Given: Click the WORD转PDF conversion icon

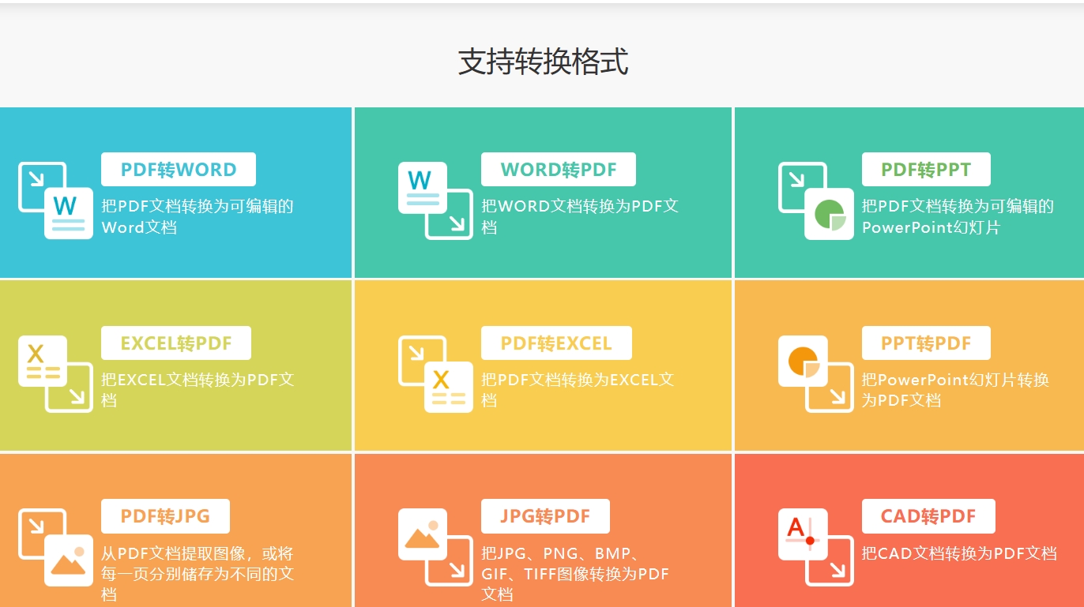Looking at the screenshot, I should (436, 200).
